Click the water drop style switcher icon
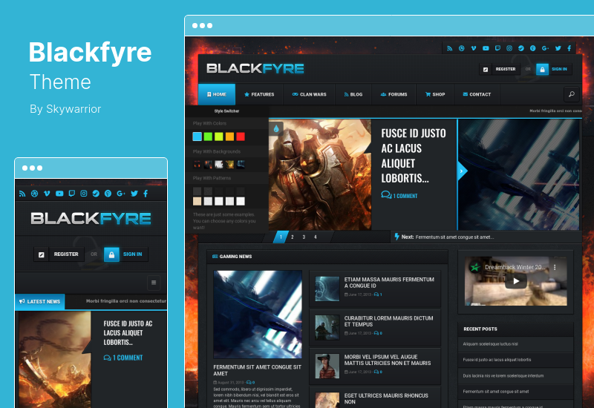 click(276, 128)
